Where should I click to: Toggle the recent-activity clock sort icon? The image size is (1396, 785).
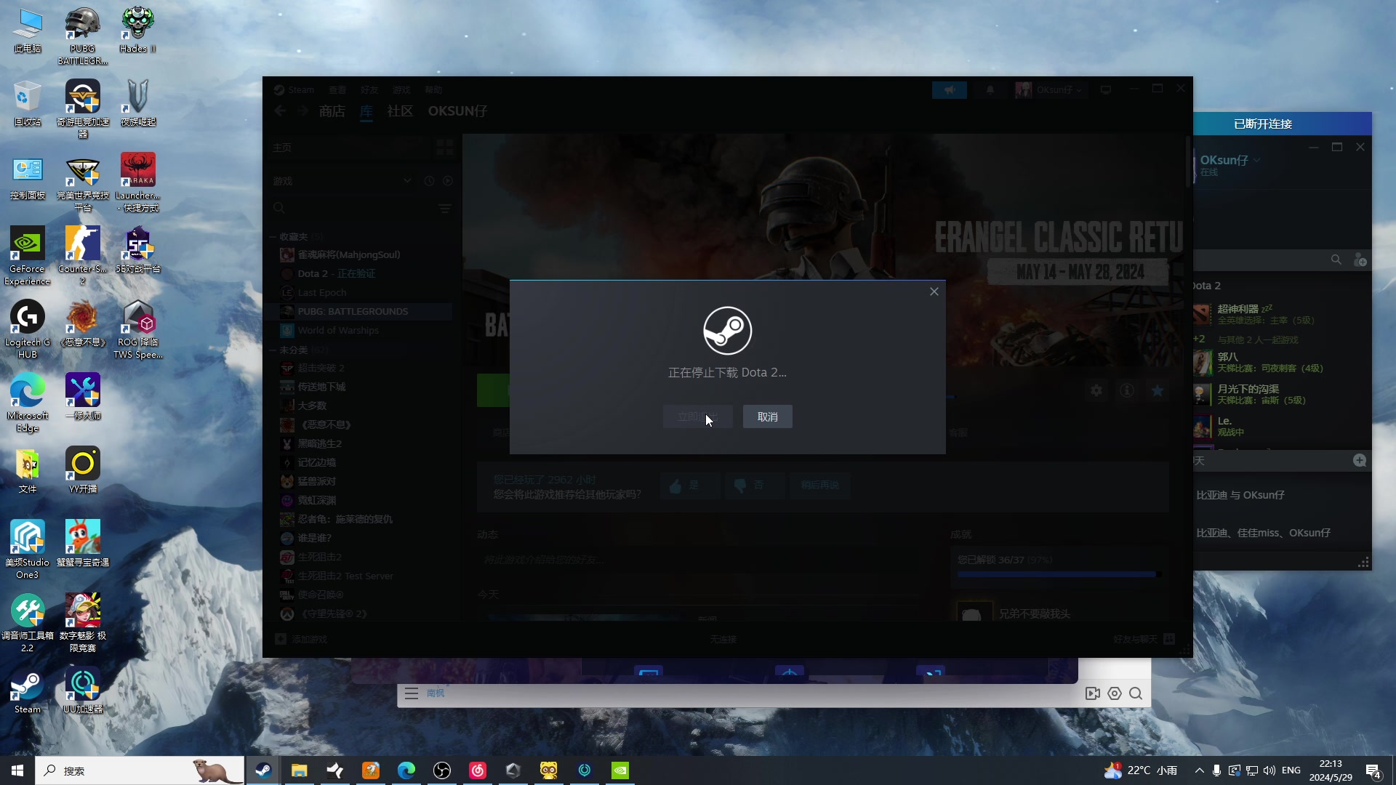pyautogui.click(x=429, y=181)
